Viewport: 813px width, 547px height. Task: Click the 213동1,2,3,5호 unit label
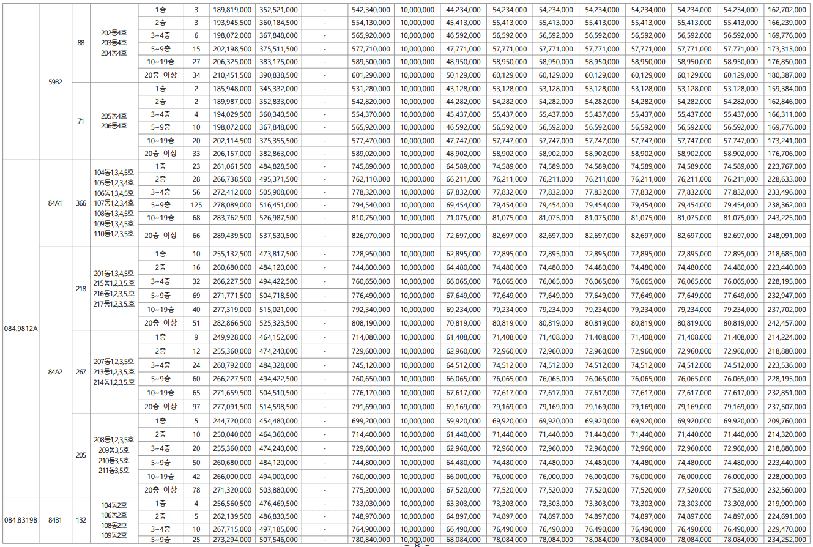(116, 371)
